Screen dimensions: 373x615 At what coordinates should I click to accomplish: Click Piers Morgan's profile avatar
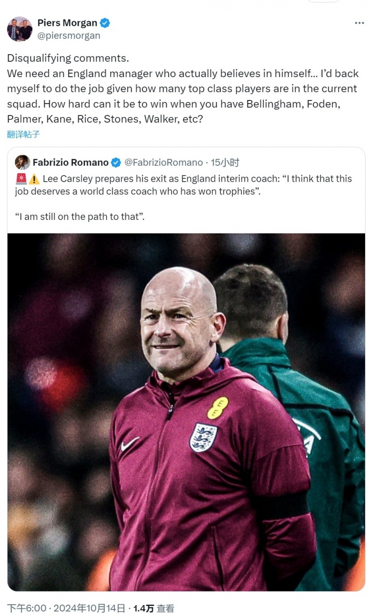20,29
